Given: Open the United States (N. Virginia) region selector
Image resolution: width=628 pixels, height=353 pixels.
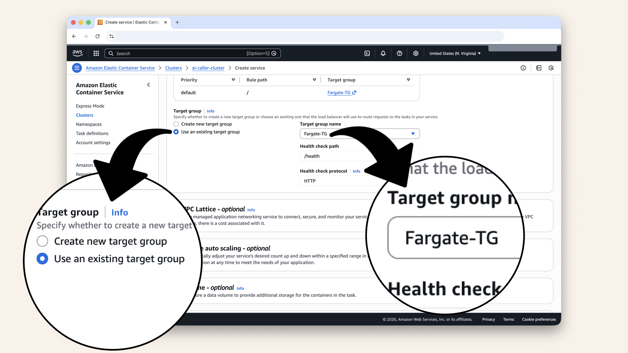Looking at the screenshot, I should coord(454,53).
